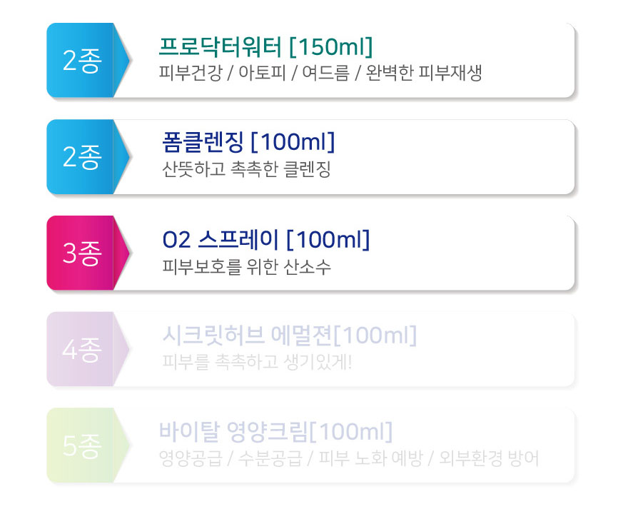
Task: Click the blue 2종 badge beside 프로닥터워터
Action: click(x=87, y=60)
